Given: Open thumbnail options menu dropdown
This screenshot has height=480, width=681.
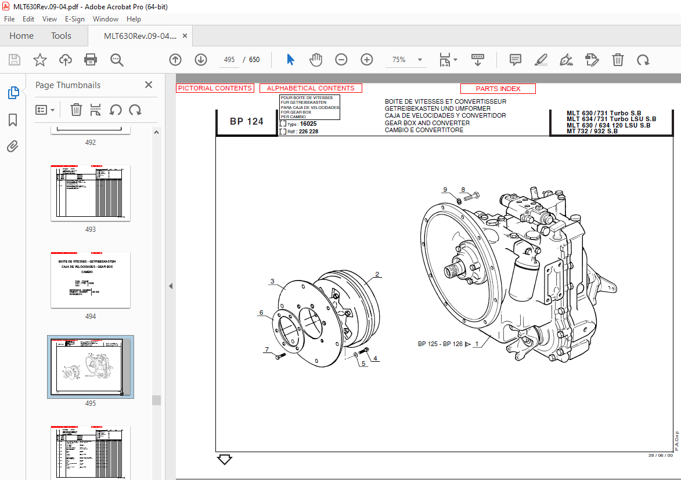Looking at the screenshot, I should tap(45, 110).
